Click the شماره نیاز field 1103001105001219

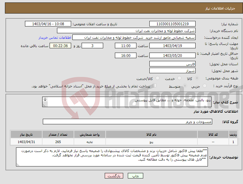172,24
